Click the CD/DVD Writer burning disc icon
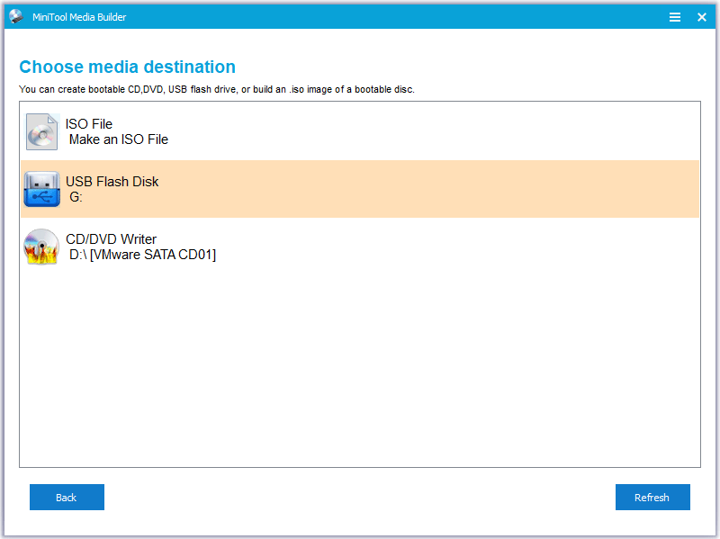 pos(41,247)
